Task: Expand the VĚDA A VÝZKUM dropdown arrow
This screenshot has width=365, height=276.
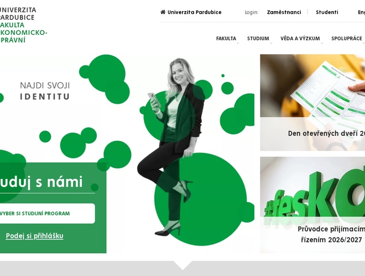Action: click(322, 43)
